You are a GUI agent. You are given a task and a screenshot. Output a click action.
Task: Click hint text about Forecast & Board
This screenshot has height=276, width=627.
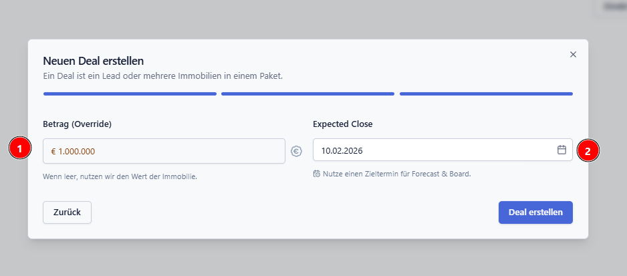click(396, 174)
